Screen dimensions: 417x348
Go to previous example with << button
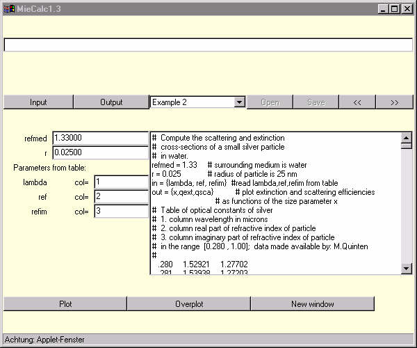pyautogui.click(x=357, y=102)
